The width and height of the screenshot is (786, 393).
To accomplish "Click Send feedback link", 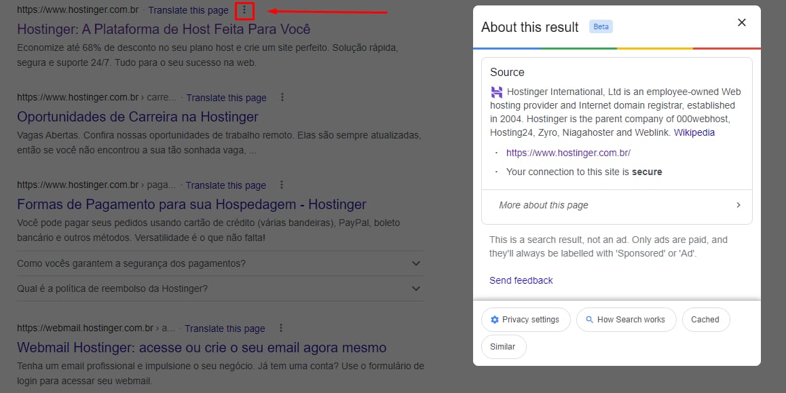I will tap(521, 280).
